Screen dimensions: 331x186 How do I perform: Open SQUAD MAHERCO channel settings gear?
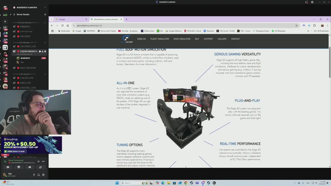45,51
